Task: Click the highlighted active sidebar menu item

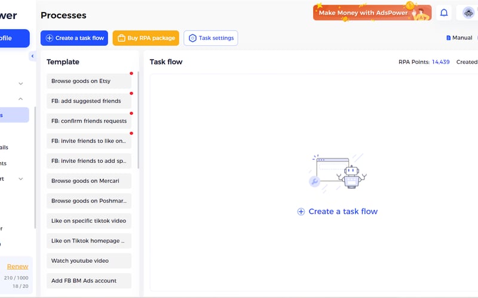Action: [x=14, y=115]
